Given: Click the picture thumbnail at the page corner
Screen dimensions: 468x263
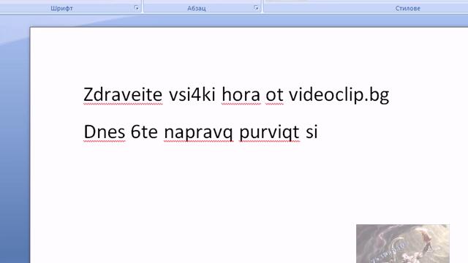Looking at the screenshot, I should pos(403,243).
